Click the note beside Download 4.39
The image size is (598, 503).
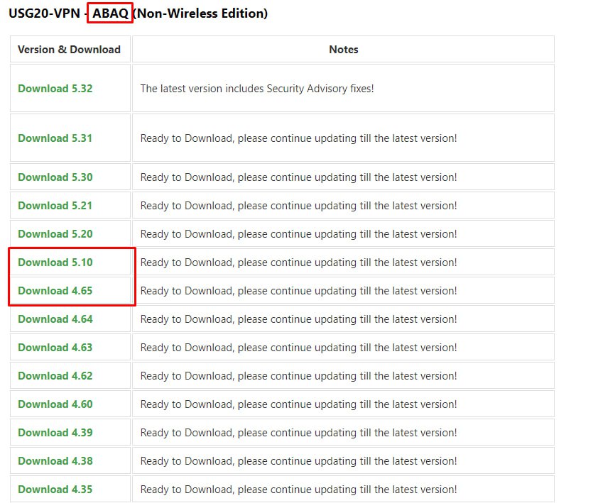(x=298, y=433)
